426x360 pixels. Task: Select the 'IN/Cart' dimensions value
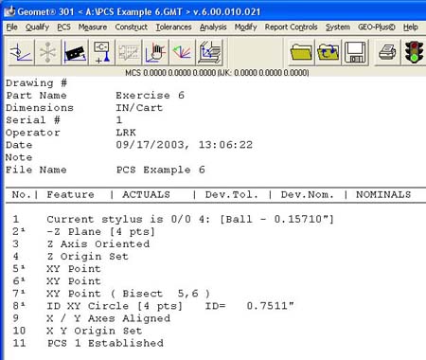[139, 108]
